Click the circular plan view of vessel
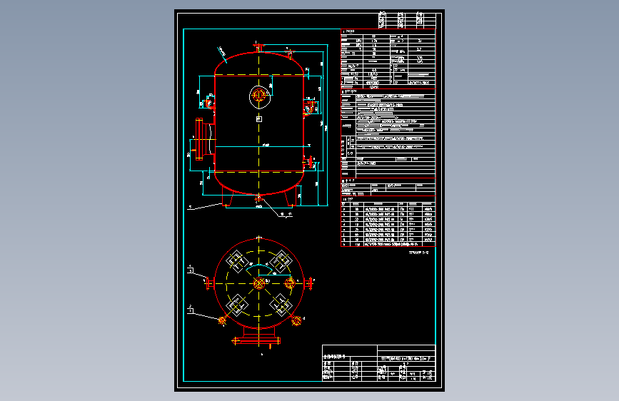The width and height of the screenshot is (619, 401). coord(259,291)
